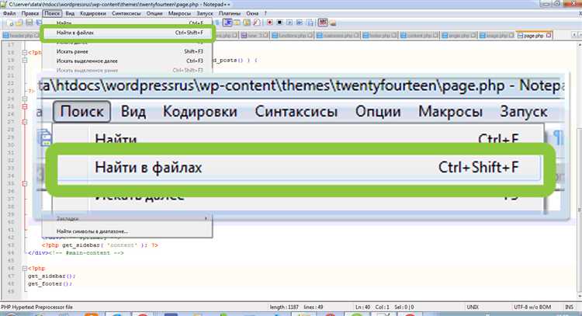This screenshot has width=582, height=316.
Task: Switch to the functions.php tab
Action: click(293, 36)
